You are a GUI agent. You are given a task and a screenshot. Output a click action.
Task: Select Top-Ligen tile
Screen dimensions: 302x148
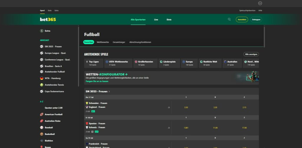93,63
